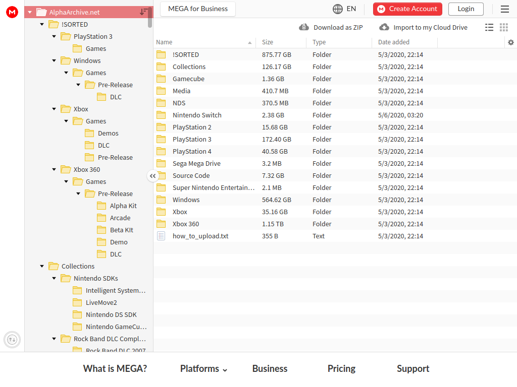Switch to grid thumbnail view
Viewport: 517px width, 387px height.
point(504,27)
